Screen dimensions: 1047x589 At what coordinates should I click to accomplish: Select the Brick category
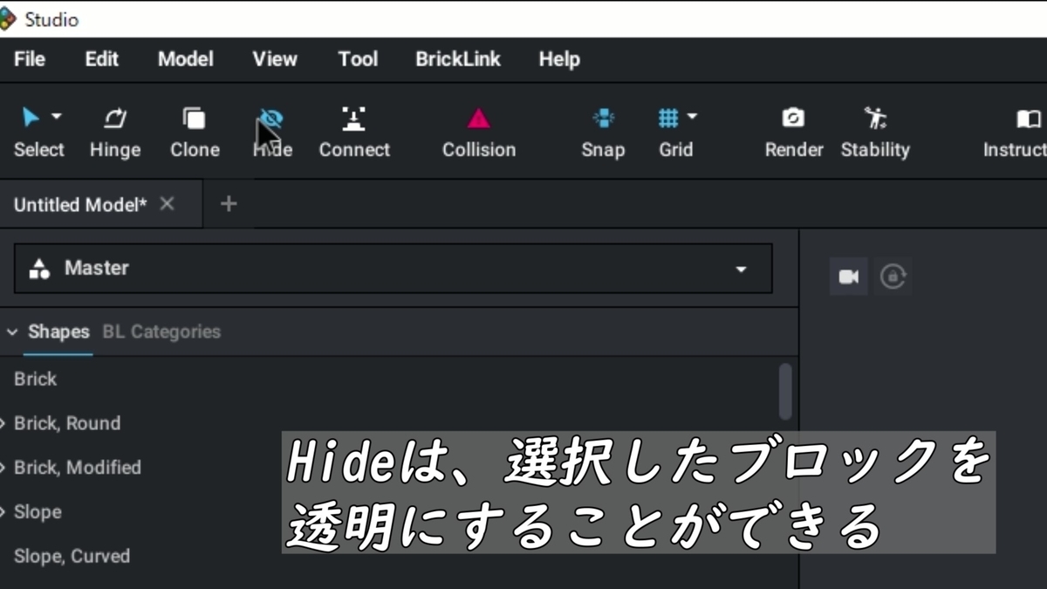point(35,379)
